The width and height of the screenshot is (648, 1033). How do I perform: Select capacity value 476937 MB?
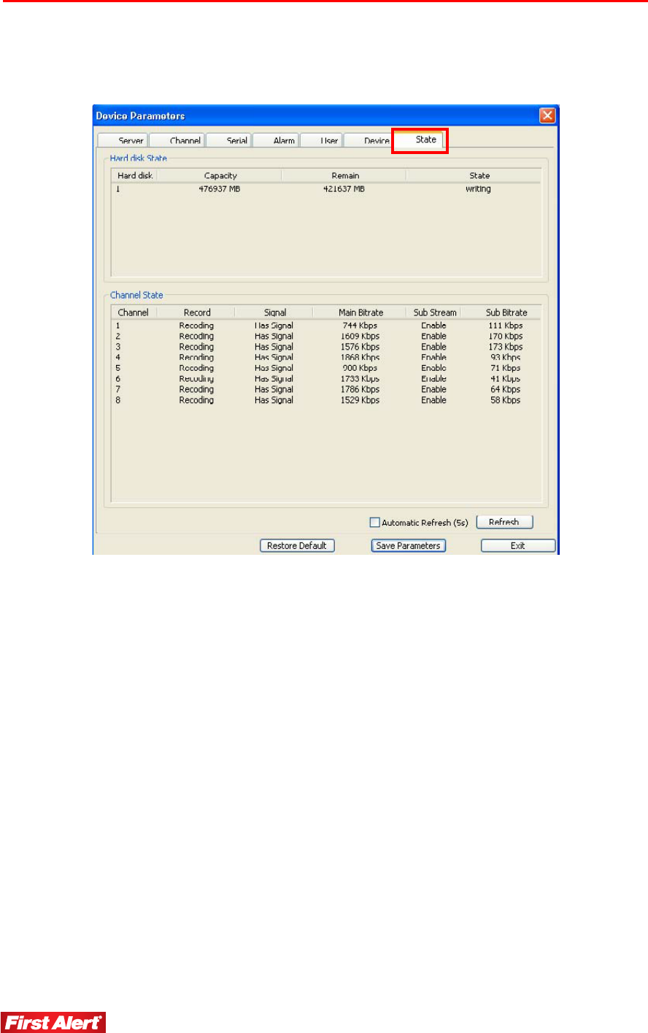coord(220,189)
